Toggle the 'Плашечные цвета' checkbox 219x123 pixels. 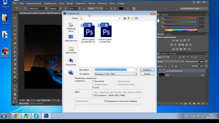[x=117, y=84]
